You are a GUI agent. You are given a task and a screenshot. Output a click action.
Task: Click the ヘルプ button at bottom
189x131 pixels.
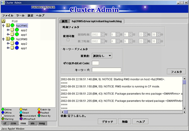[140, 122]
